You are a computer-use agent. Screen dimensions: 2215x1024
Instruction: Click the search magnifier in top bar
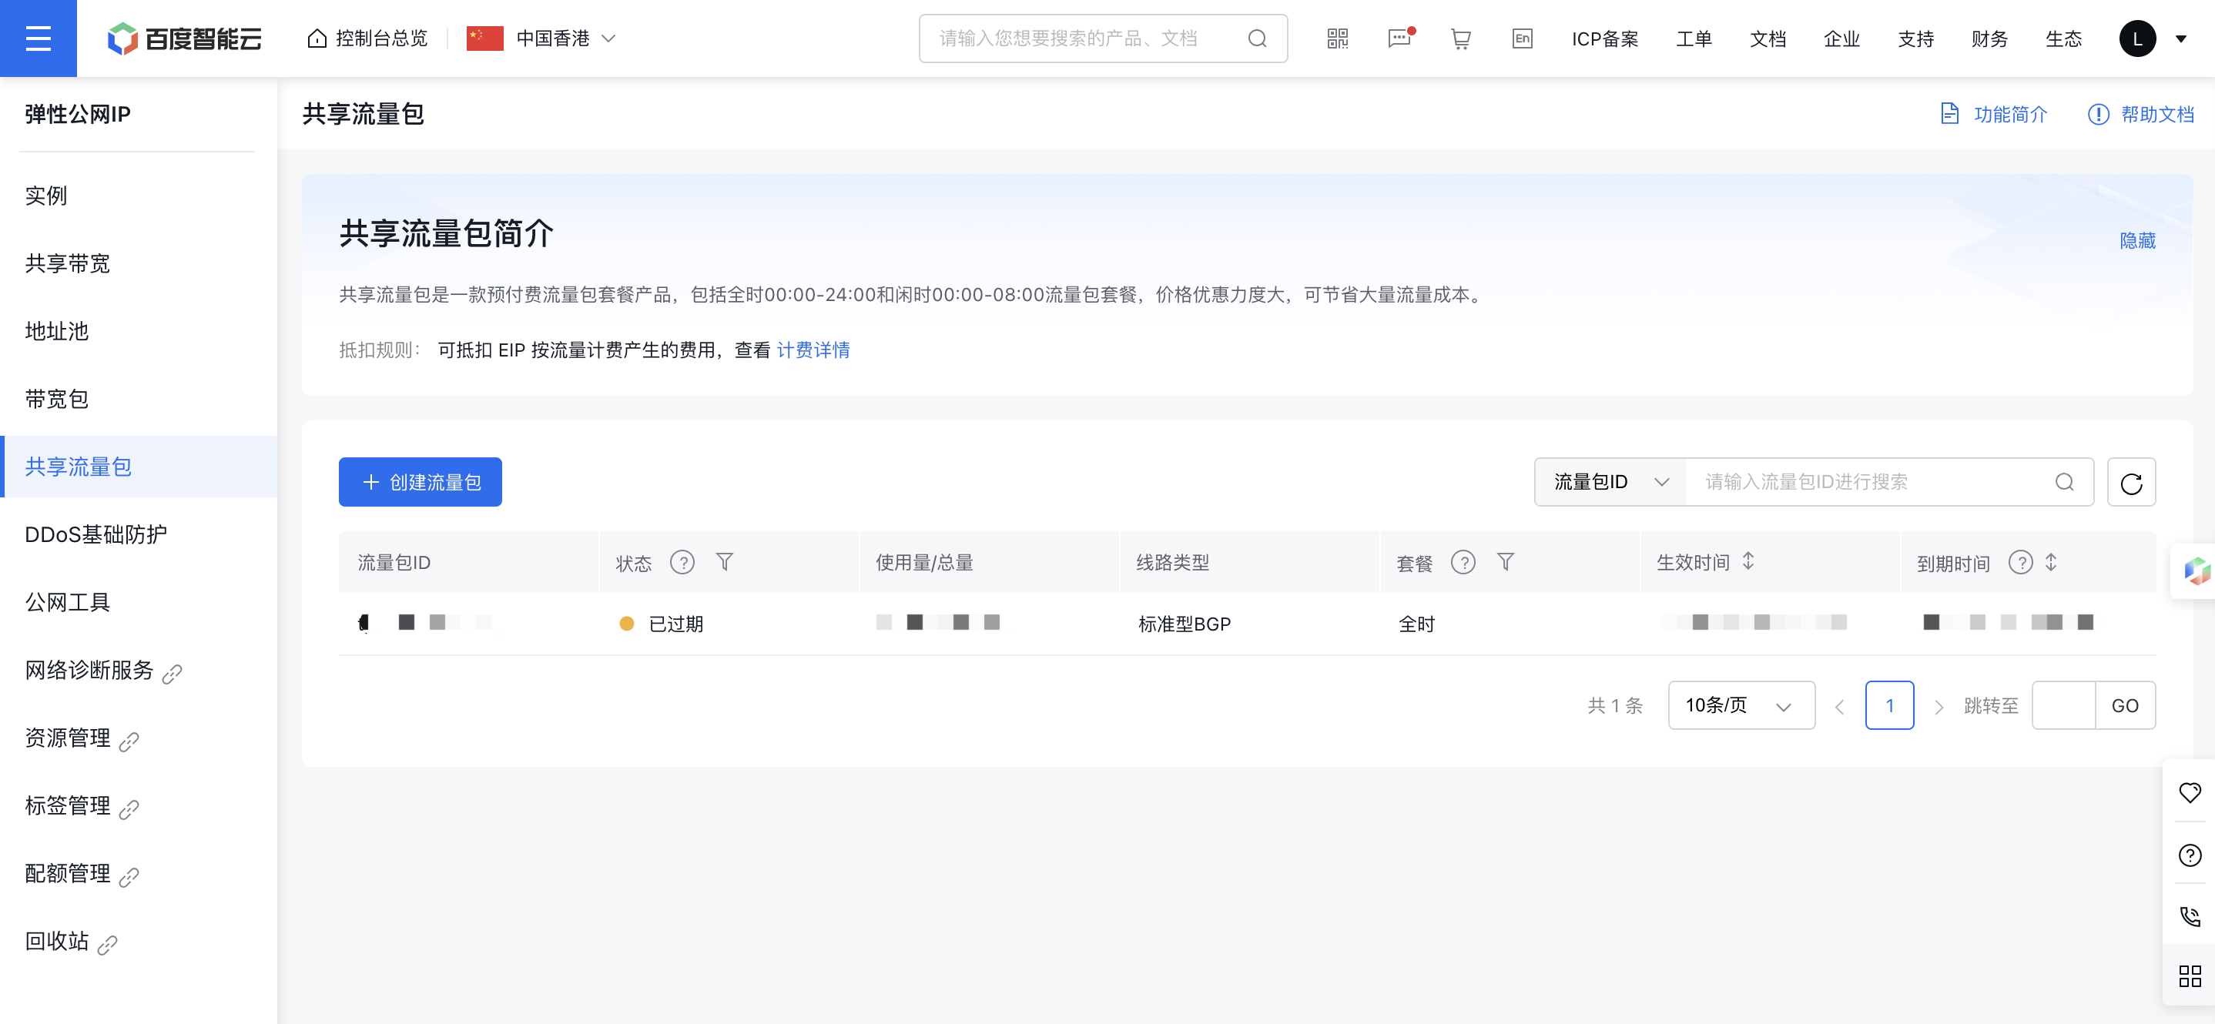click(1256, 38)
